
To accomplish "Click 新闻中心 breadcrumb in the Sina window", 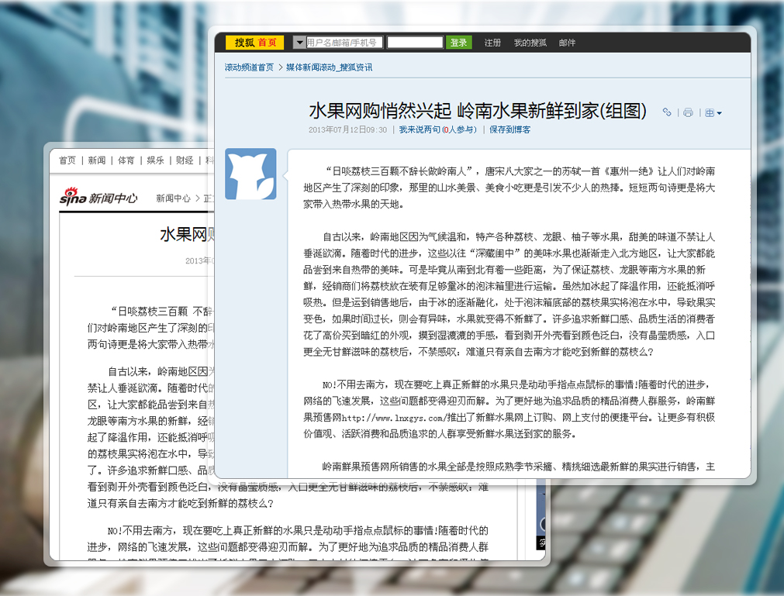I will (x=173, y=198).
